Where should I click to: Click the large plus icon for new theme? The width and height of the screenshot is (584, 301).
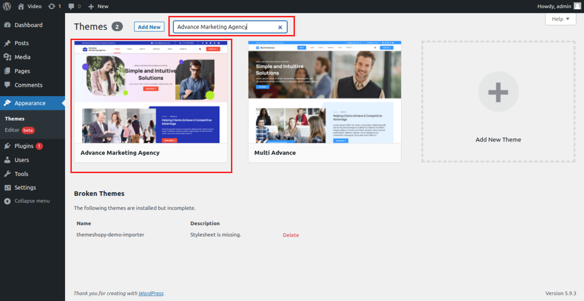[x=498, y=92]
